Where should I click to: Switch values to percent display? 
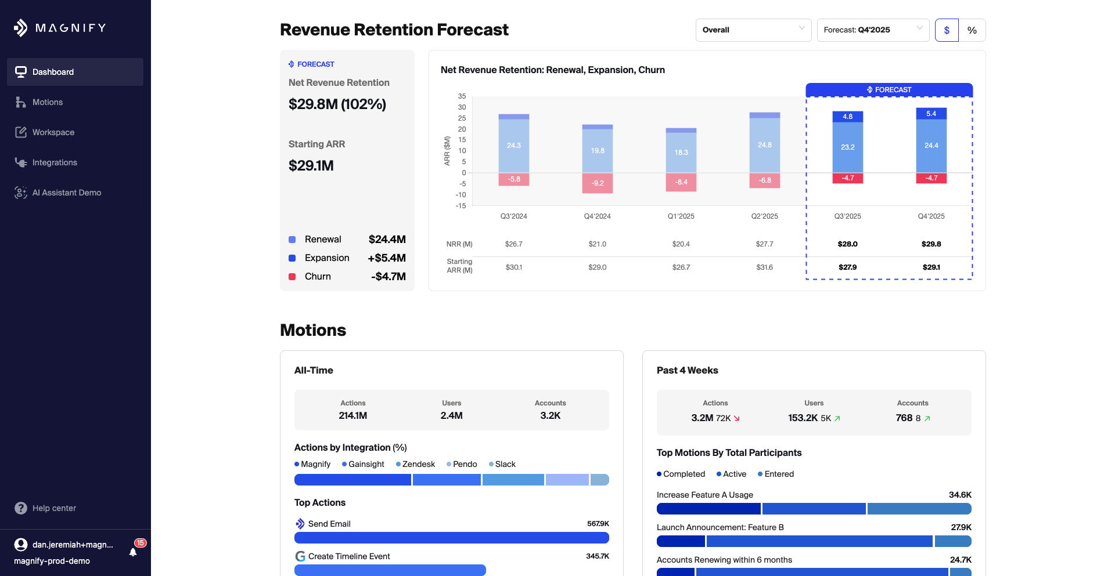click(x=972, y=30)
